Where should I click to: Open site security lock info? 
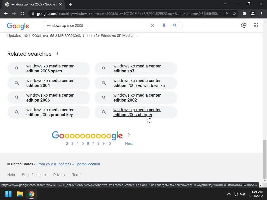click(33, 14)
